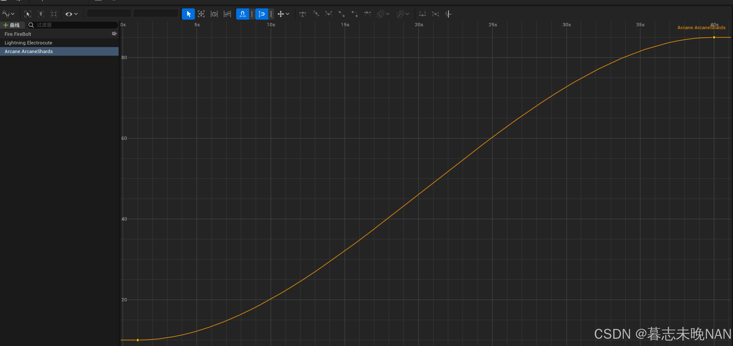Select the last keyframe near 40s
The image size is (733, 346).
point(714,38)
